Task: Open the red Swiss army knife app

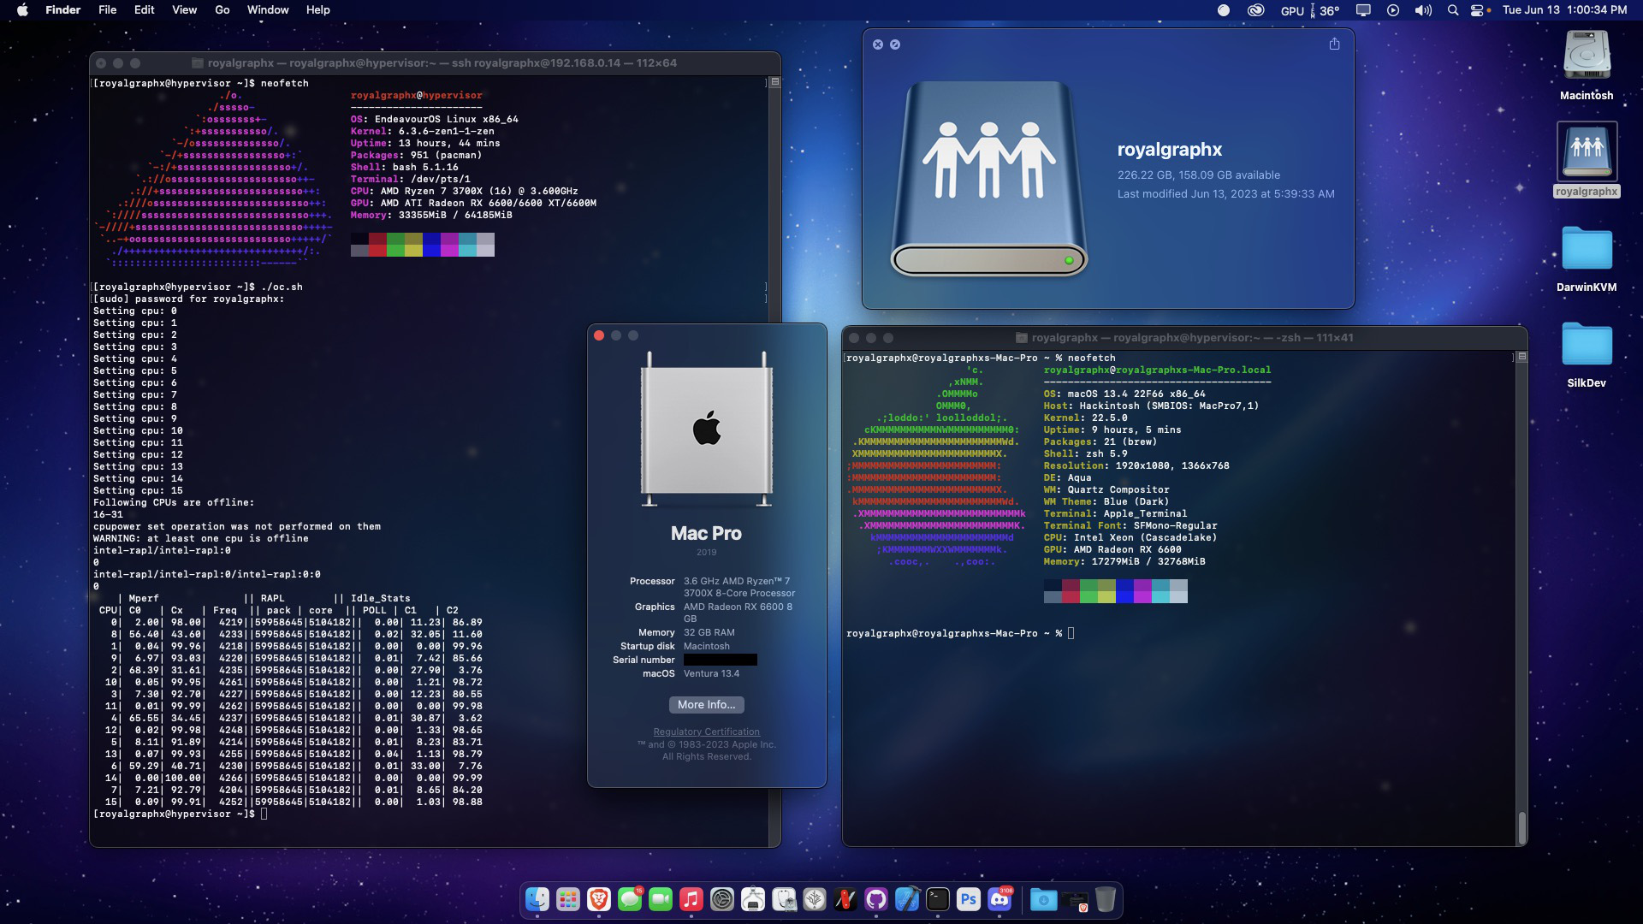Action: [x=845, y=899]
